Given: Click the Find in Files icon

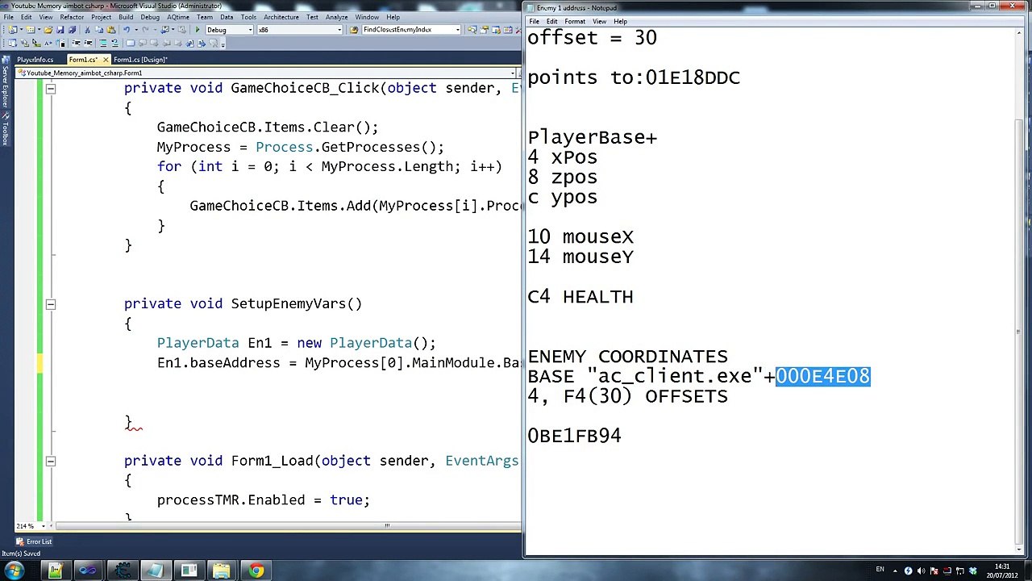Looking at the screenshot, I should click(354, 30).
